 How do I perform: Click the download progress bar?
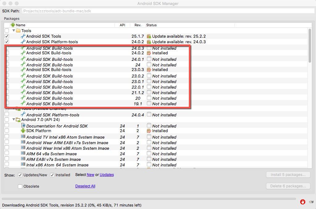(x=148, y=199)
